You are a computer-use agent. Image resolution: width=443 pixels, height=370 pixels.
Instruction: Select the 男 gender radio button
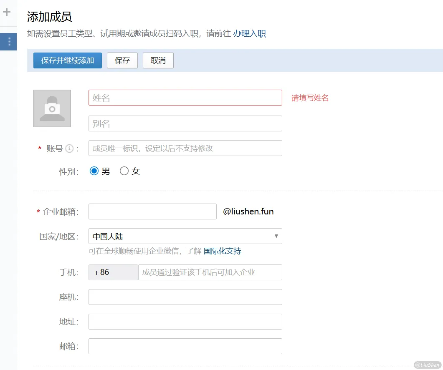click(94, 171)
